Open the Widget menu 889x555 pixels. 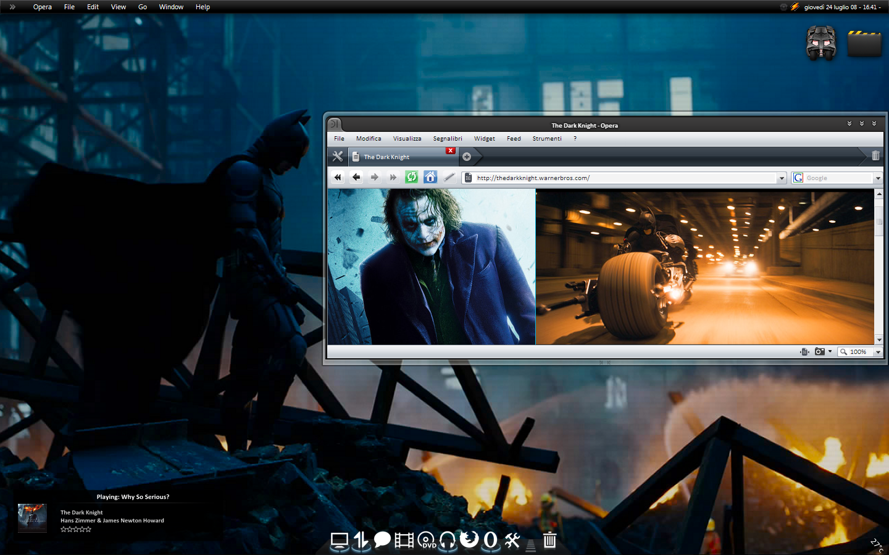485,139
